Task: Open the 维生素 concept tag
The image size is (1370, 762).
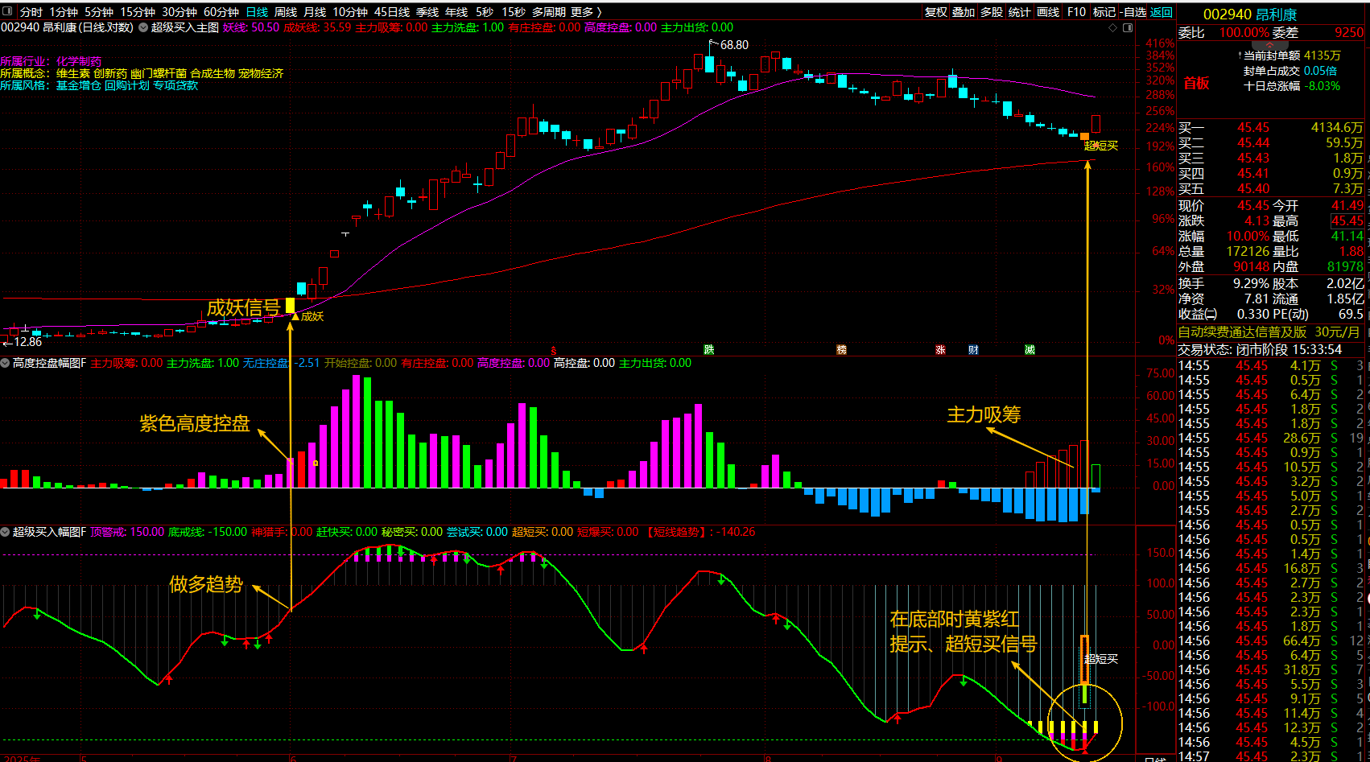Action: click(73, 73)
